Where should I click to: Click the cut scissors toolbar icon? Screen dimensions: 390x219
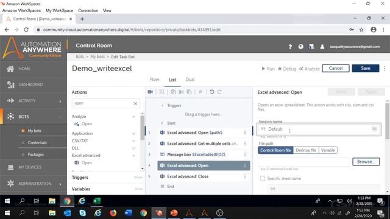click(181, 92)
